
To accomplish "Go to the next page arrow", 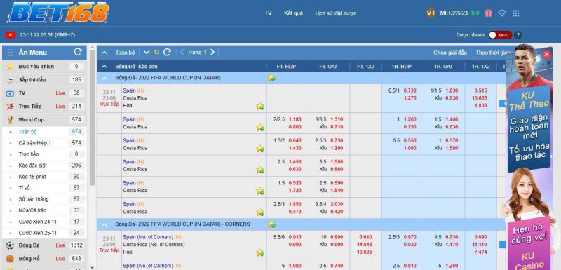I will click(212, 52).
